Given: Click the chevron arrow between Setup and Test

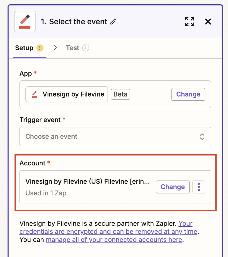Looking at the screenshot, I should pos(55,48).
